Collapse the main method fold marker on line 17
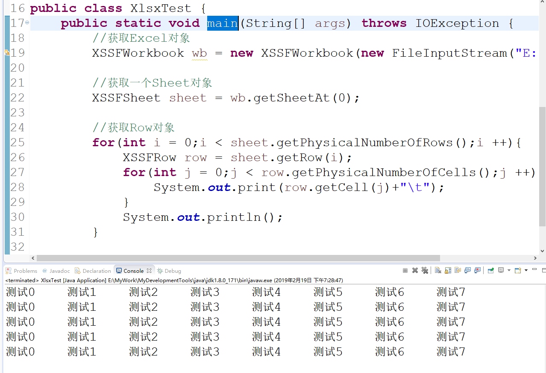546x373 pixels. (27, 23)
